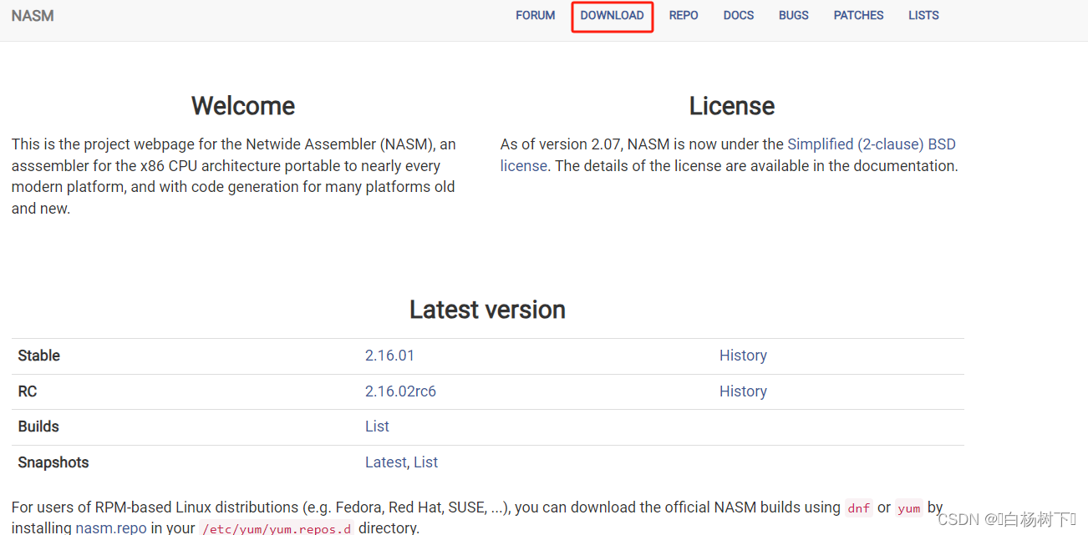Open RC version 2.16.02rc6 link
The image size is (1088, 535).
pos(400,391)
